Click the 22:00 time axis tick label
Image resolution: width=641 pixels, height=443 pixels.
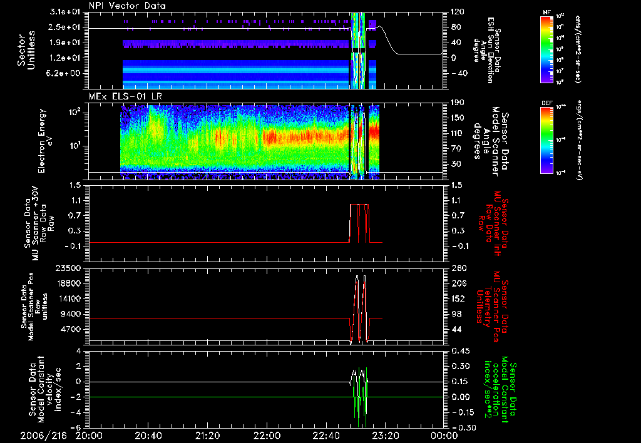[x=267, y=435]
